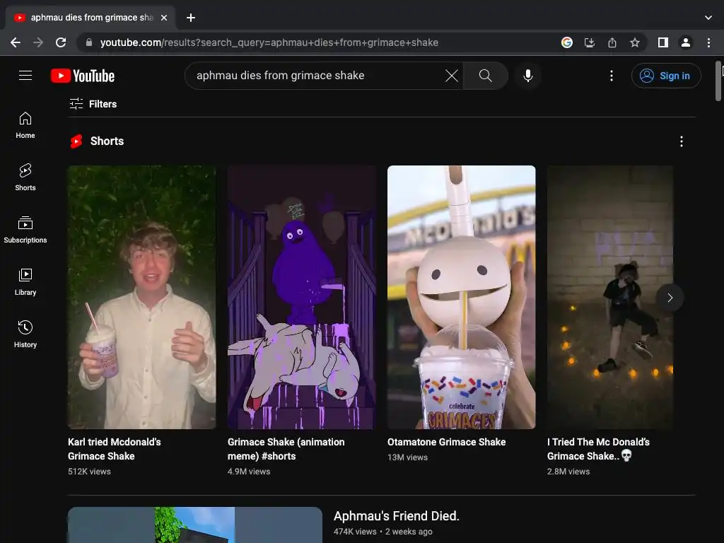Click the Shorts shelf heading

pos(107,141)
